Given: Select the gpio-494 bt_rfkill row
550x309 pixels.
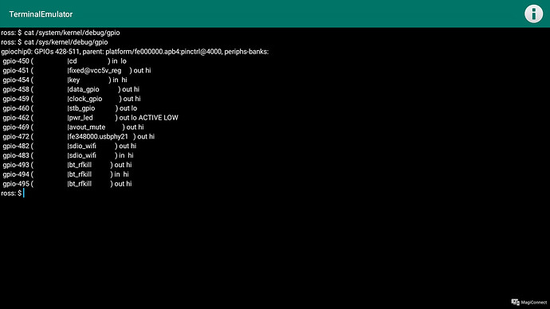Looking at the screenshot, I should pyautogui.click(x=65, y=174).
